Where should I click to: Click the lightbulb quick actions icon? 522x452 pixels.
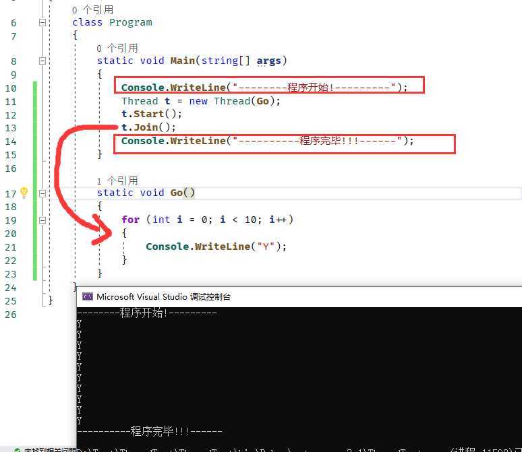pos(24,193)
